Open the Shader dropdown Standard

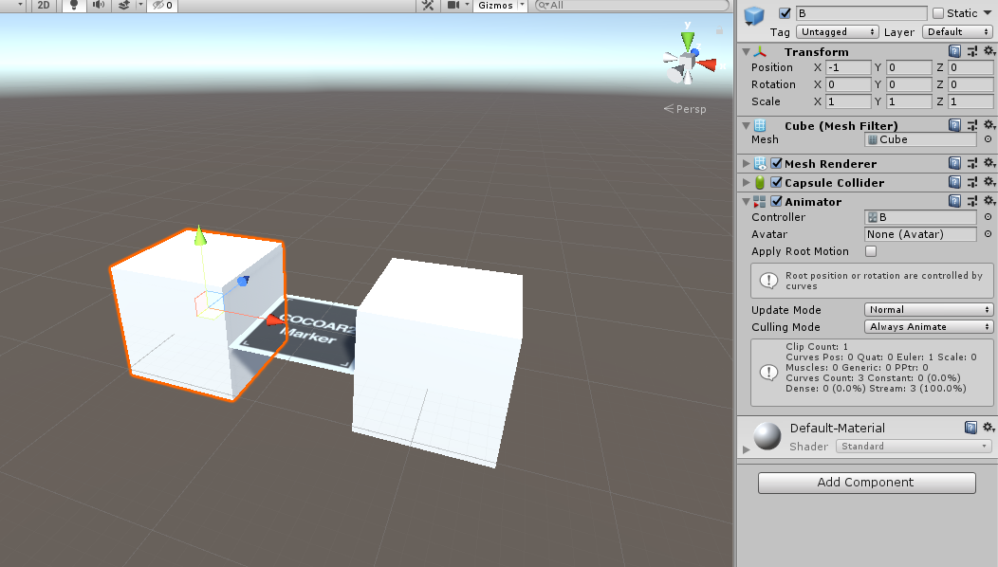click(x=914, y=446)
